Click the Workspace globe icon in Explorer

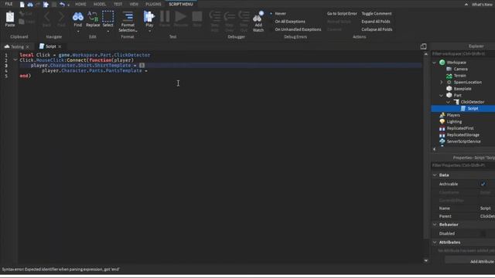442,63
